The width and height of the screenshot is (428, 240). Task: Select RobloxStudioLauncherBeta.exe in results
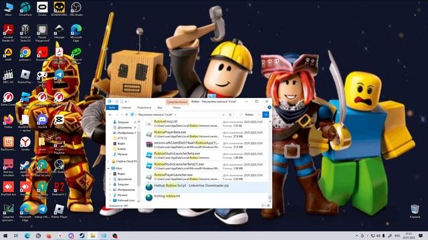(207, 155)
